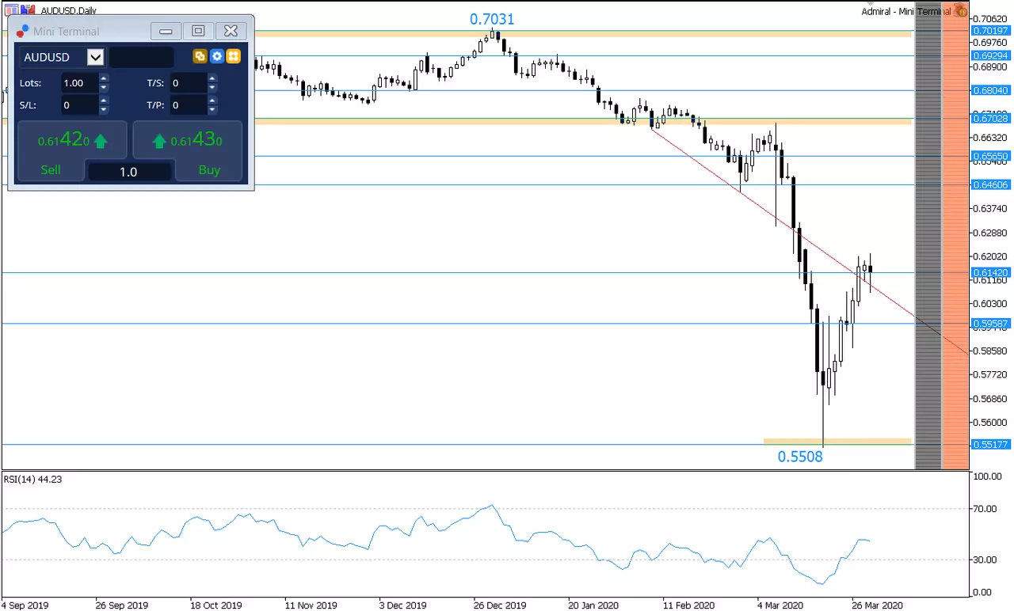Focus the S/L input field
Image resolution: width=1014 pixels, height=611 pixels.
[x=79, y=105]
